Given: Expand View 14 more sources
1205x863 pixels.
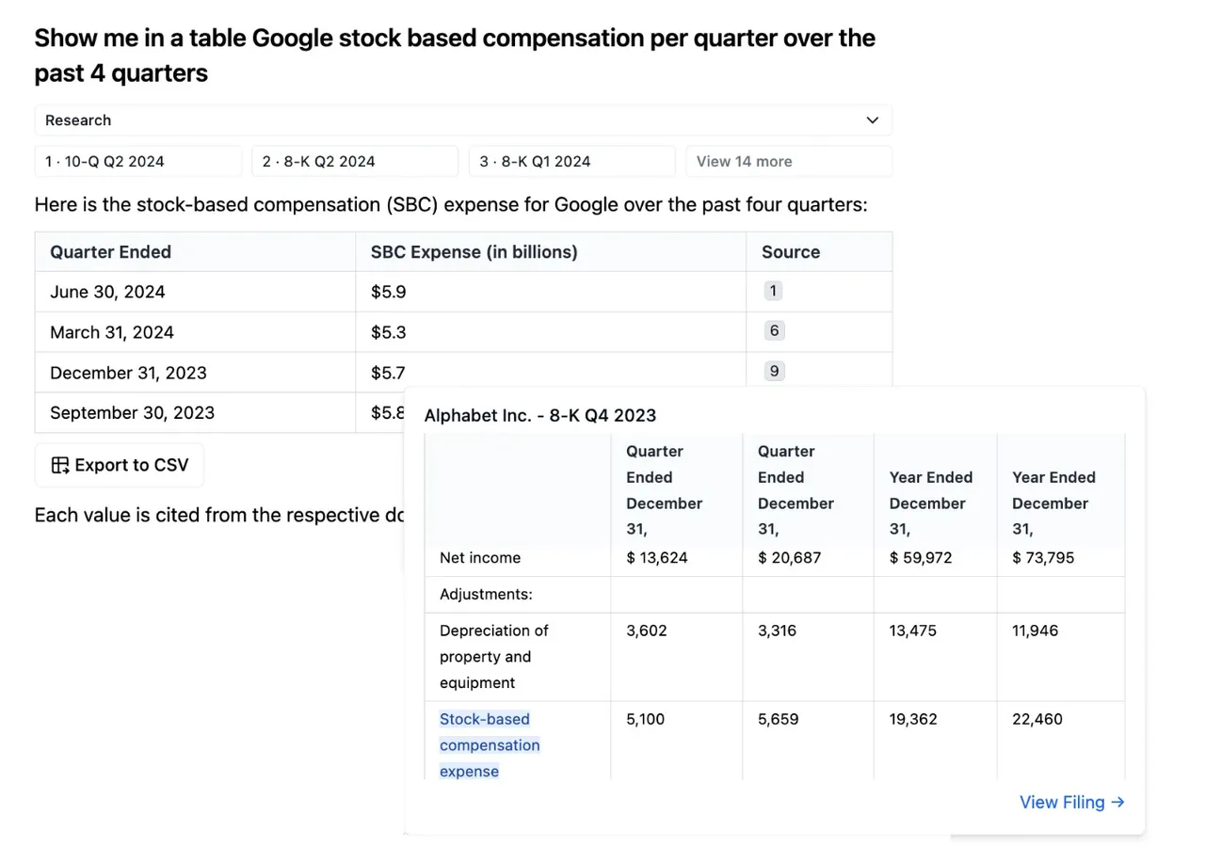Looking at the screenshot, I should point(789,161).
